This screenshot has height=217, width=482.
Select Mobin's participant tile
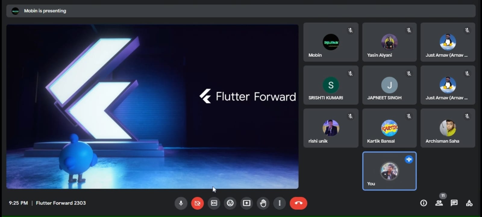point(331,42)
